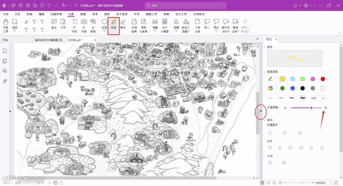The width and height of the screenshot is (343, 186).
Task: Expand the left navigation panel arrow
Action: coord(10,111)
